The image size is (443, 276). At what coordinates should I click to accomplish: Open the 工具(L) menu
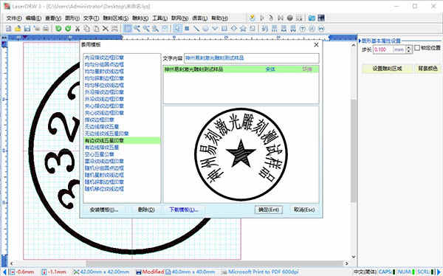tap(160, 18)
